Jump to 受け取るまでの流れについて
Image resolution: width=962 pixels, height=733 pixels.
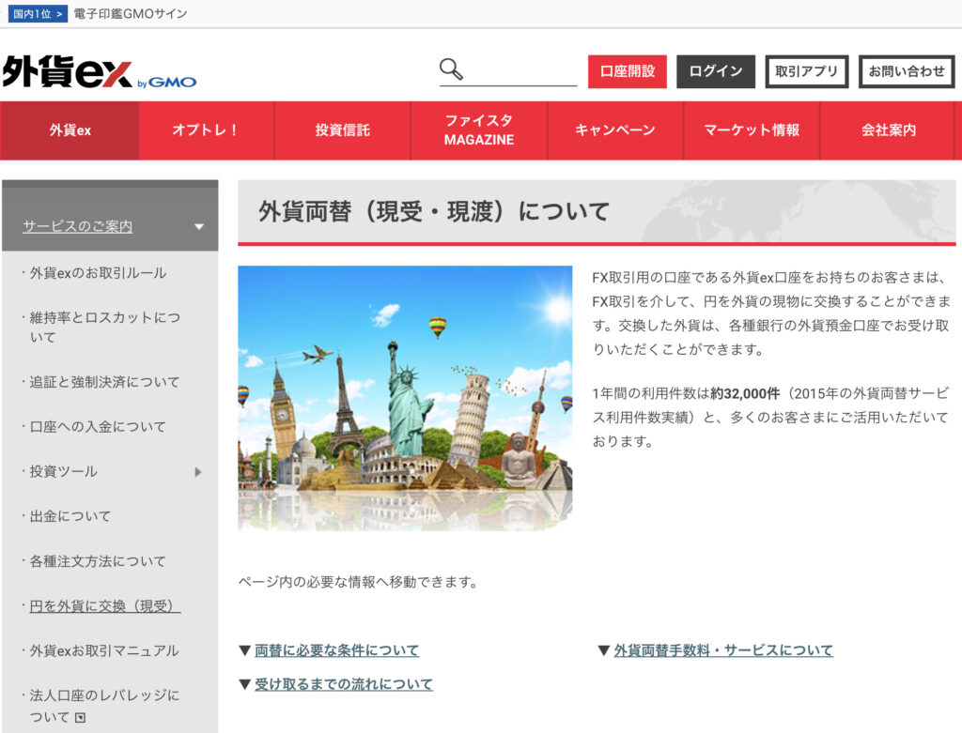click(344, 684)
